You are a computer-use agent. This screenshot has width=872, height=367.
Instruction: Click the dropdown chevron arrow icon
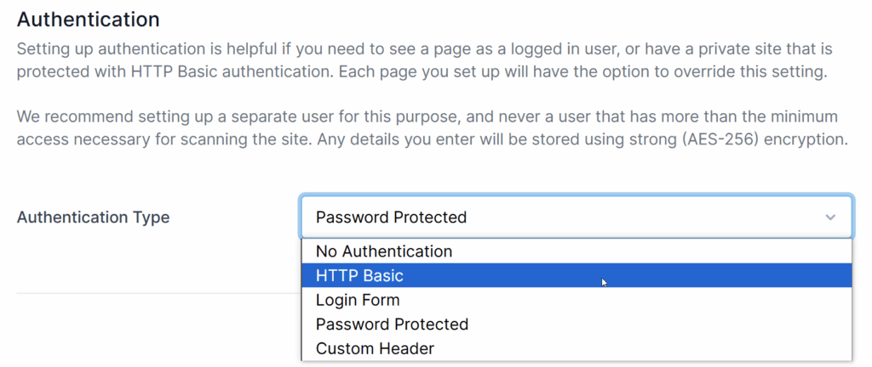tap(830, 217)
